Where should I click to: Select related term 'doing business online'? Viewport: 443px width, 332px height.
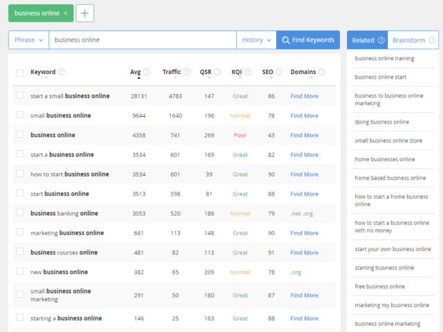[x=382, y=122]
